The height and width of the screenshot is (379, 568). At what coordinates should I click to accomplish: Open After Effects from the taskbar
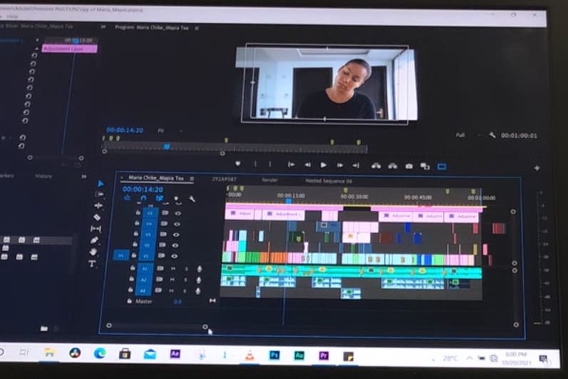pos(175,354)
